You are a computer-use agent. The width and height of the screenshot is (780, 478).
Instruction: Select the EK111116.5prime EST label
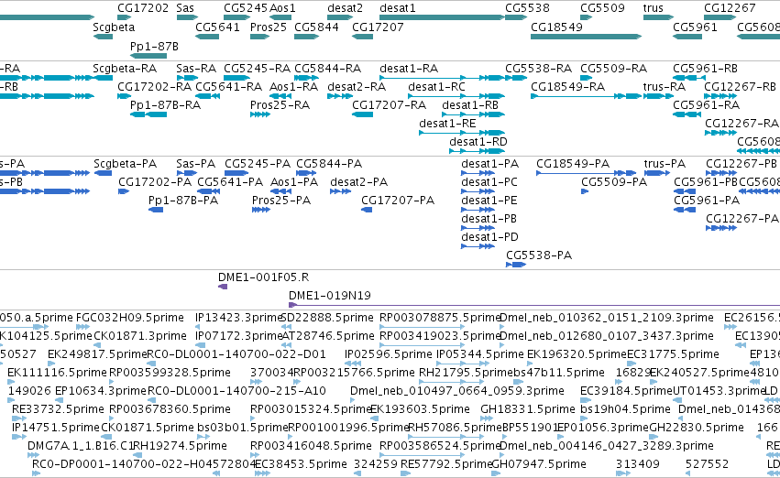tap(57, 374)
